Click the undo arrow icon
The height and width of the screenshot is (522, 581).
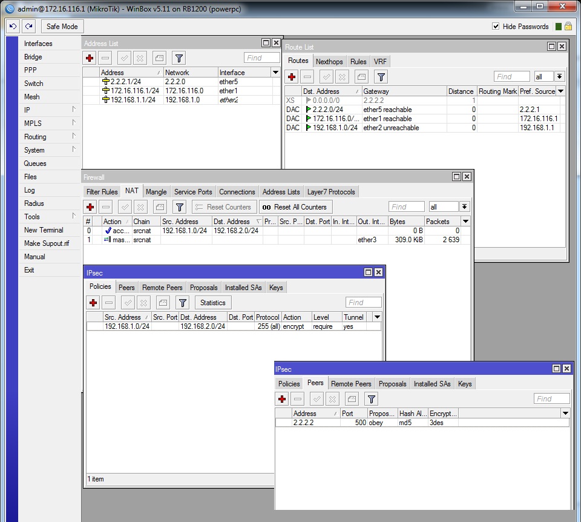point(12,26)
